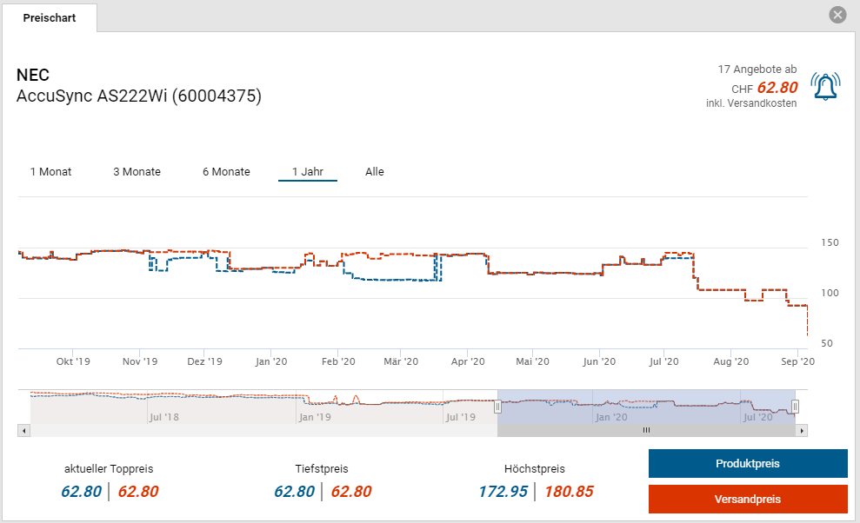Click the right range handle of the navigator
The height and width of the screenshot is (523, 860).
(x=795, y=407)
